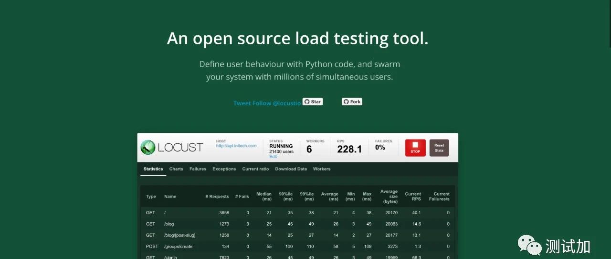Click the workers count 6
Image resolution: width=611 pixels, height=259 pixels.
309,149
